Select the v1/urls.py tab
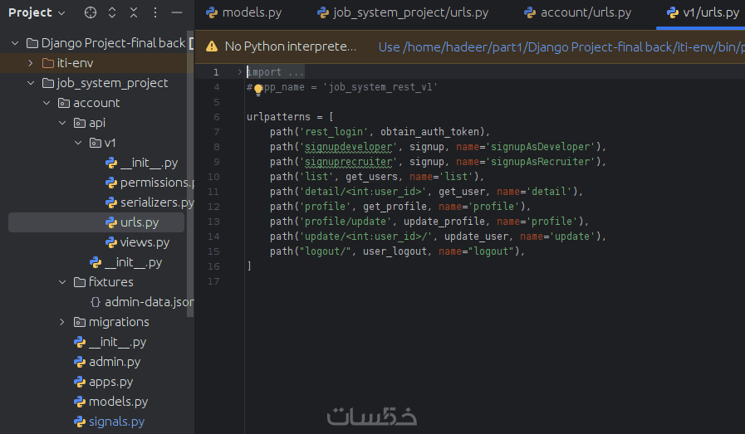This screenshot has height=434, width=745. coord(703,12)
